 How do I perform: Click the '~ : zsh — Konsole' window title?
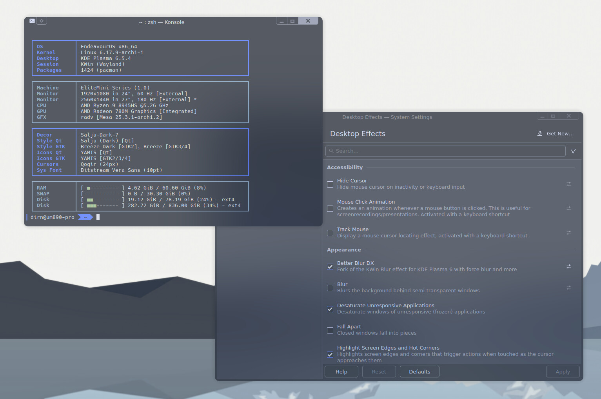162,22
